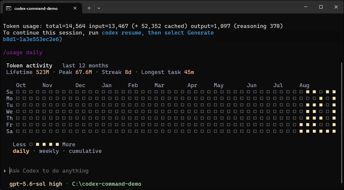Viewport: 344px width, 190px height.
Task: Switch the chart view to weekly
Action: 49,151
